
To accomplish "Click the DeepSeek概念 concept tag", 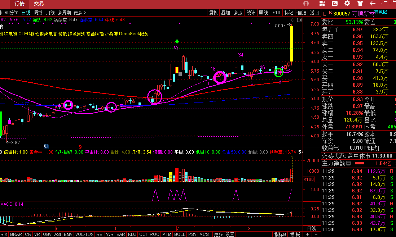I will point(133,34).
